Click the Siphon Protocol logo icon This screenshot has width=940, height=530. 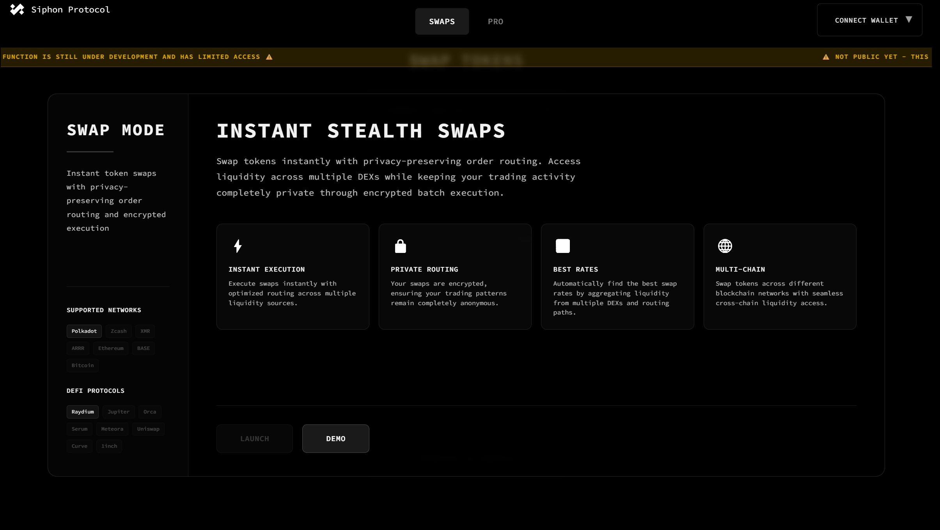(x=17, y=9)
